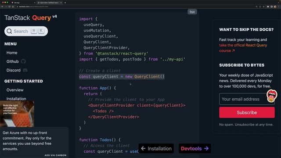Open Home in the menu

[x=12, y=53]
